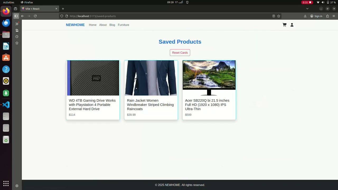Open Help from the dock
Viewport: 338px width, 190px height.
(x=6, y=69)
